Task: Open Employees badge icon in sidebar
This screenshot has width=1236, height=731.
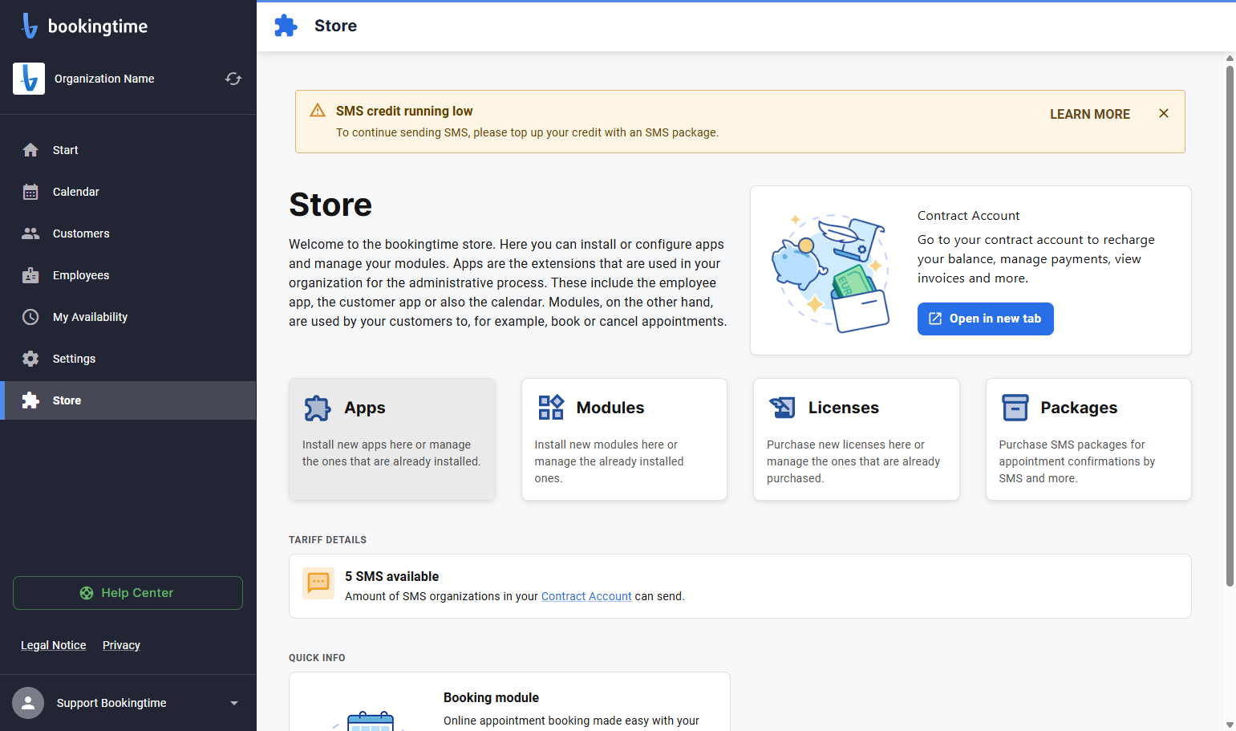Action: pyautogui.click(x=30, y=275)
